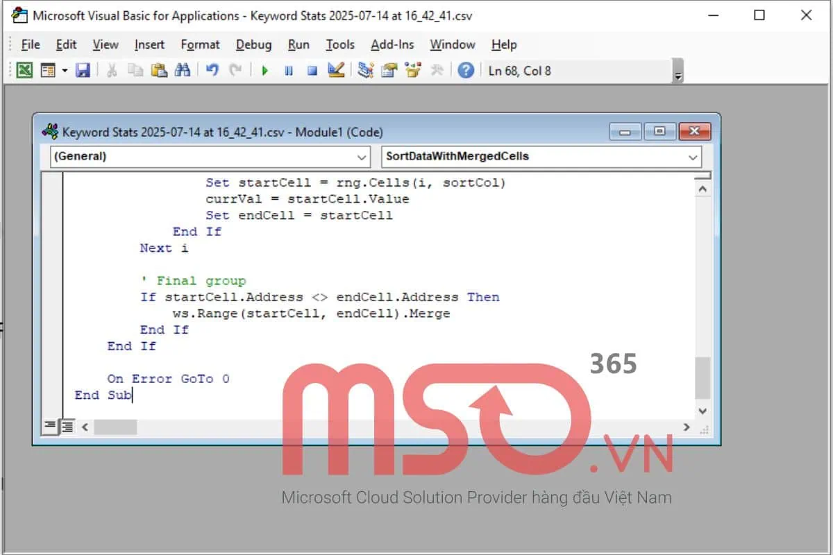Open the Properties Window icon
The width and height of the screenshot is (833, 555).
coord(389,70)
